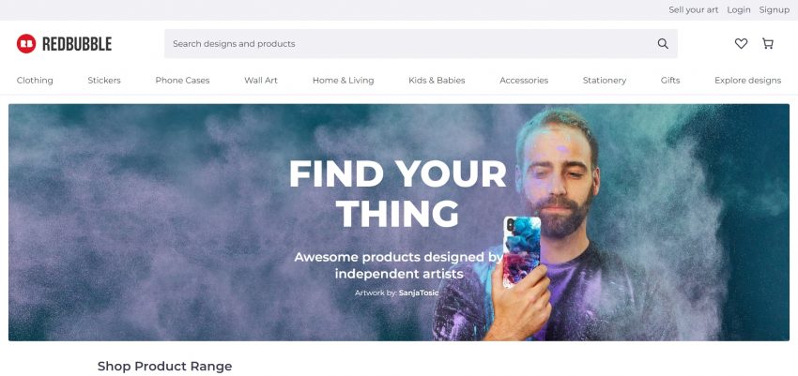Click the Sell your art link
The image size is (798, 376).
[x=693, y=9]
